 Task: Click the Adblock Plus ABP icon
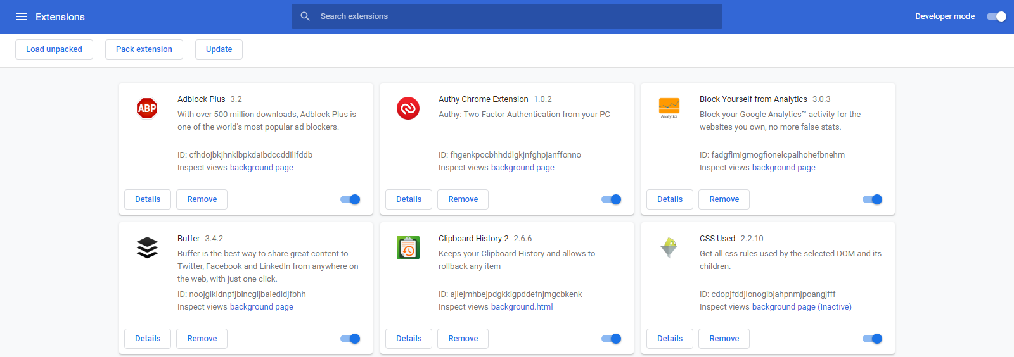[147, 108]
